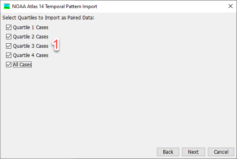Click the red number 1 annotation
This screenshot has height=159, width=237.
pos(55,44)
